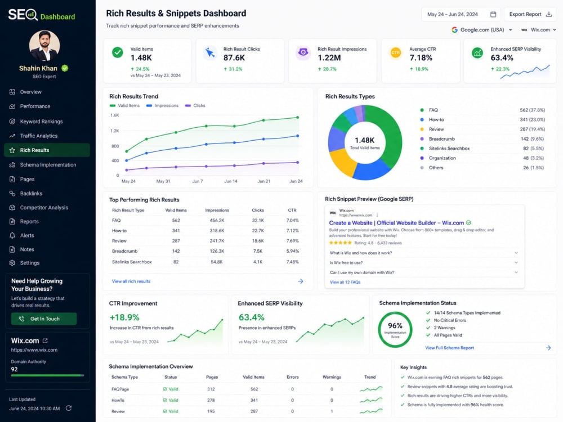Open the Google.com (USA) search engine dropdown

481,30
